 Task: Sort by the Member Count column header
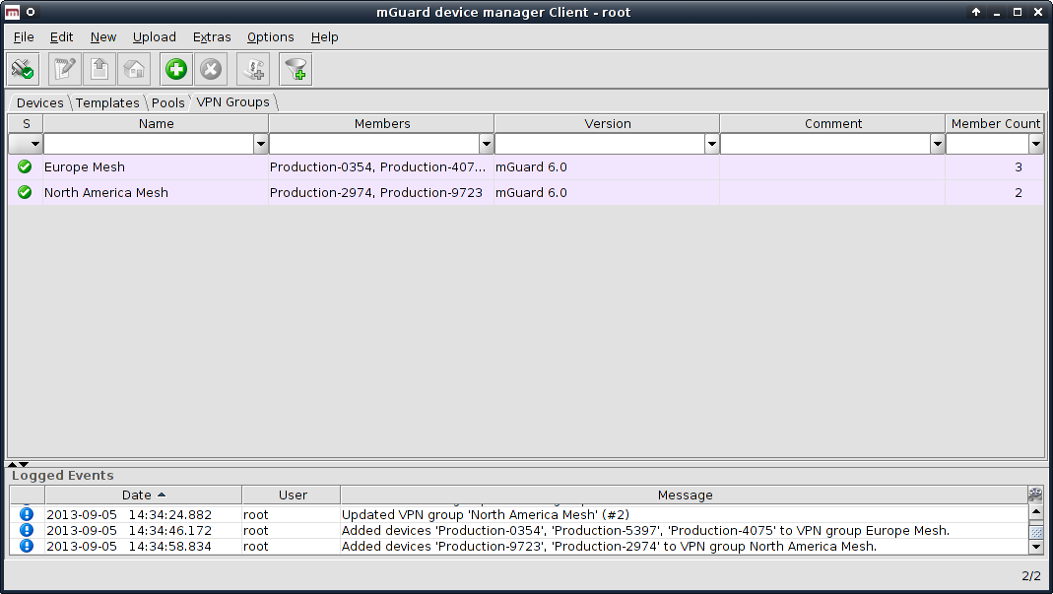click(x=995, y=124)
